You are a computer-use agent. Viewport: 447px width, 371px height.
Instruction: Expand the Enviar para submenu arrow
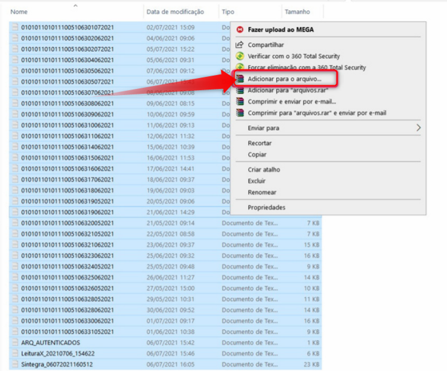[418, 128]
